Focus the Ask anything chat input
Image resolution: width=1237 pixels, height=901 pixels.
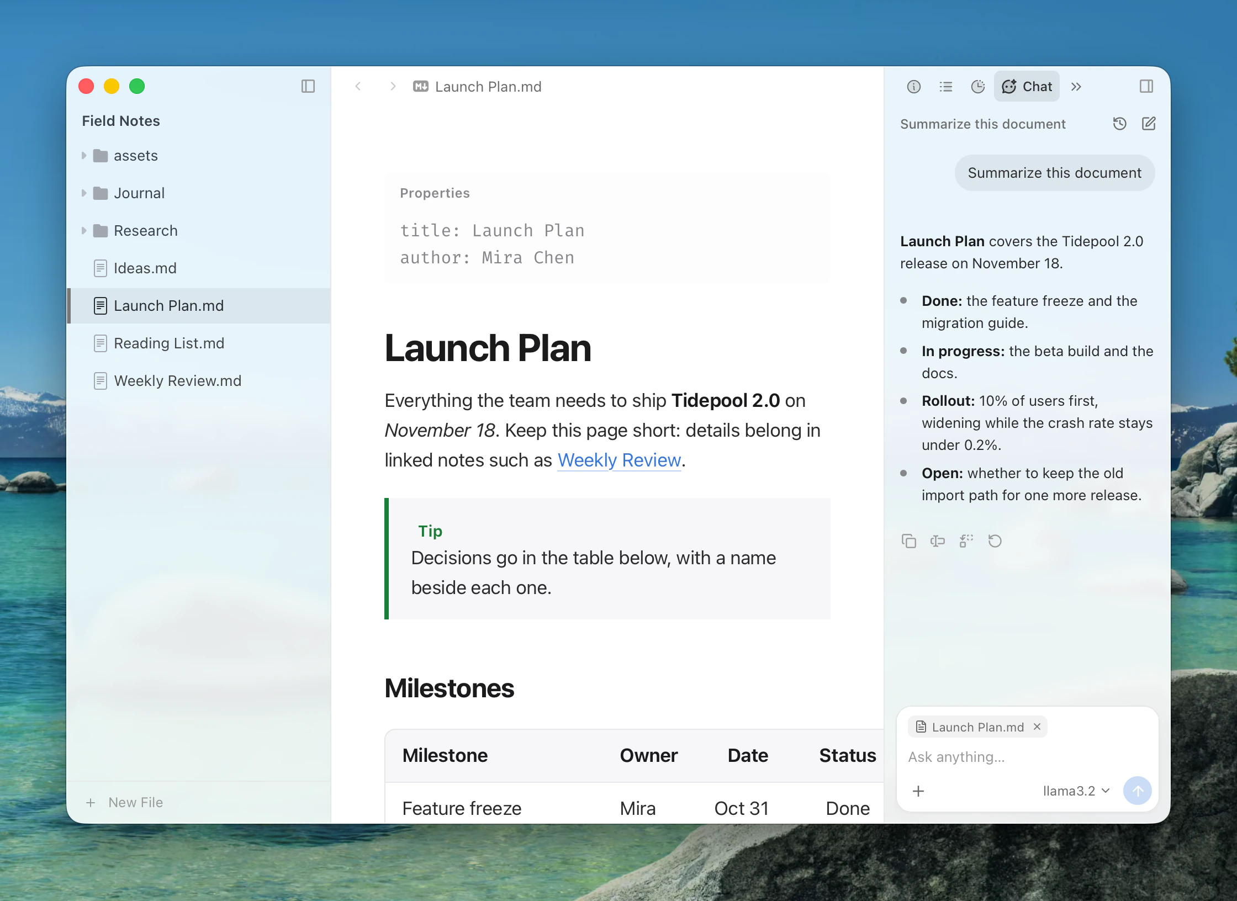1027,757
